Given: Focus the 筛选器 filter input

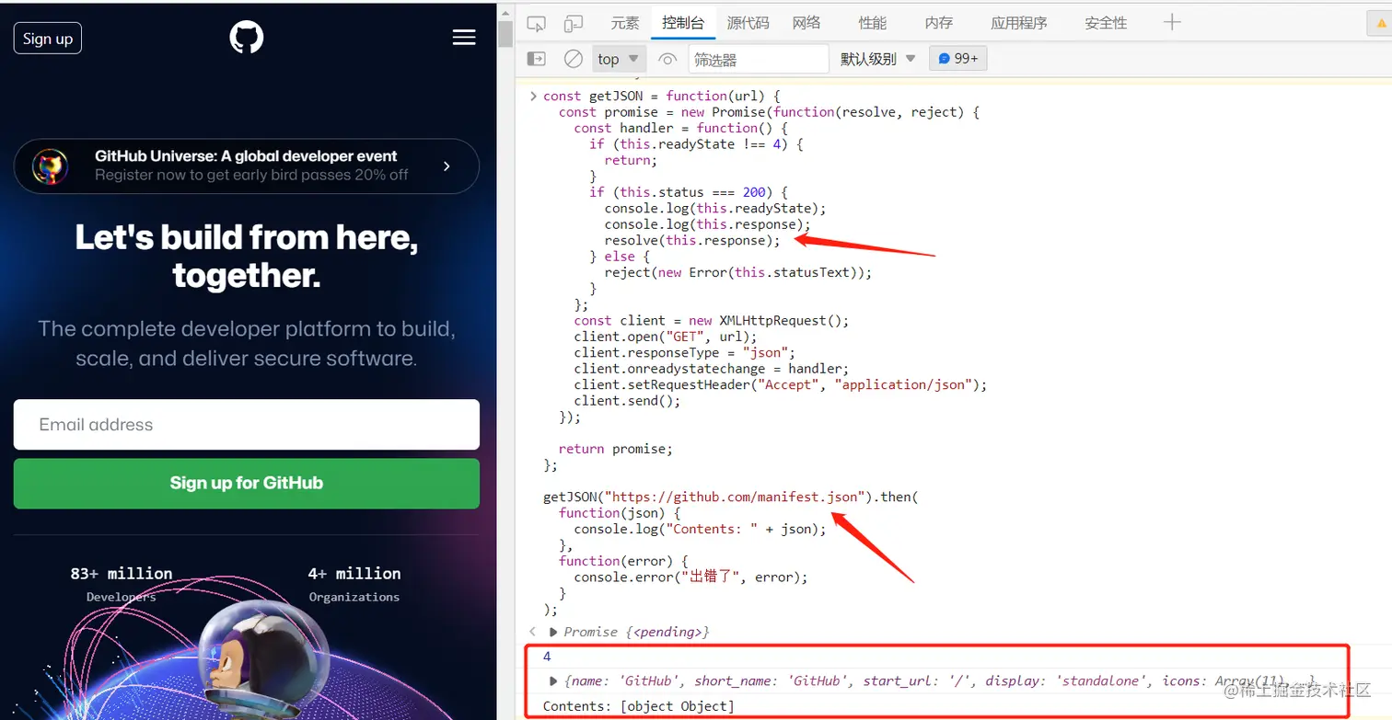Looking at the screenshot, I should point(759,59).
